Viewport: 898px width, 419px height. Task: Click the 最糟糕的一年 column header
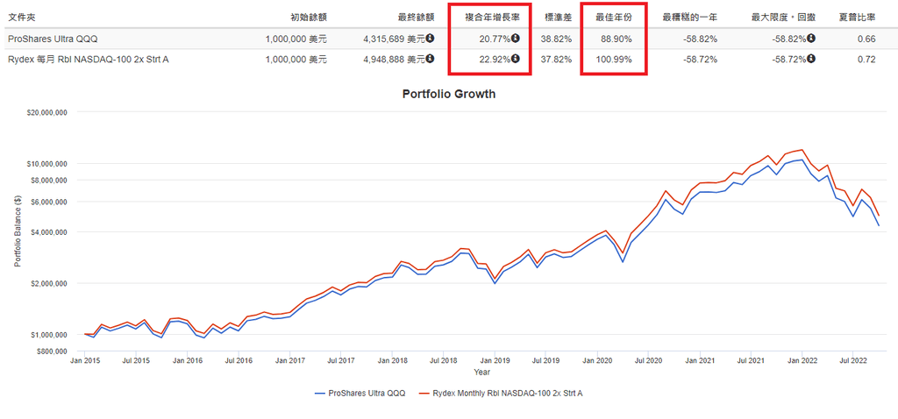(689, 18)
